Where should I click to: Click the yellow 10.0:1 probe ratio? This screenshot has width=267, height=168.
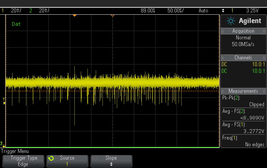258,64
